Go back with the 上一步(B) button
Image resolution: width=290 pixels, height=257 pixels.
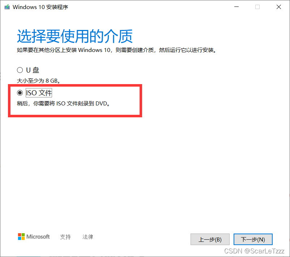pyautogui.click(x=210, y=239)
